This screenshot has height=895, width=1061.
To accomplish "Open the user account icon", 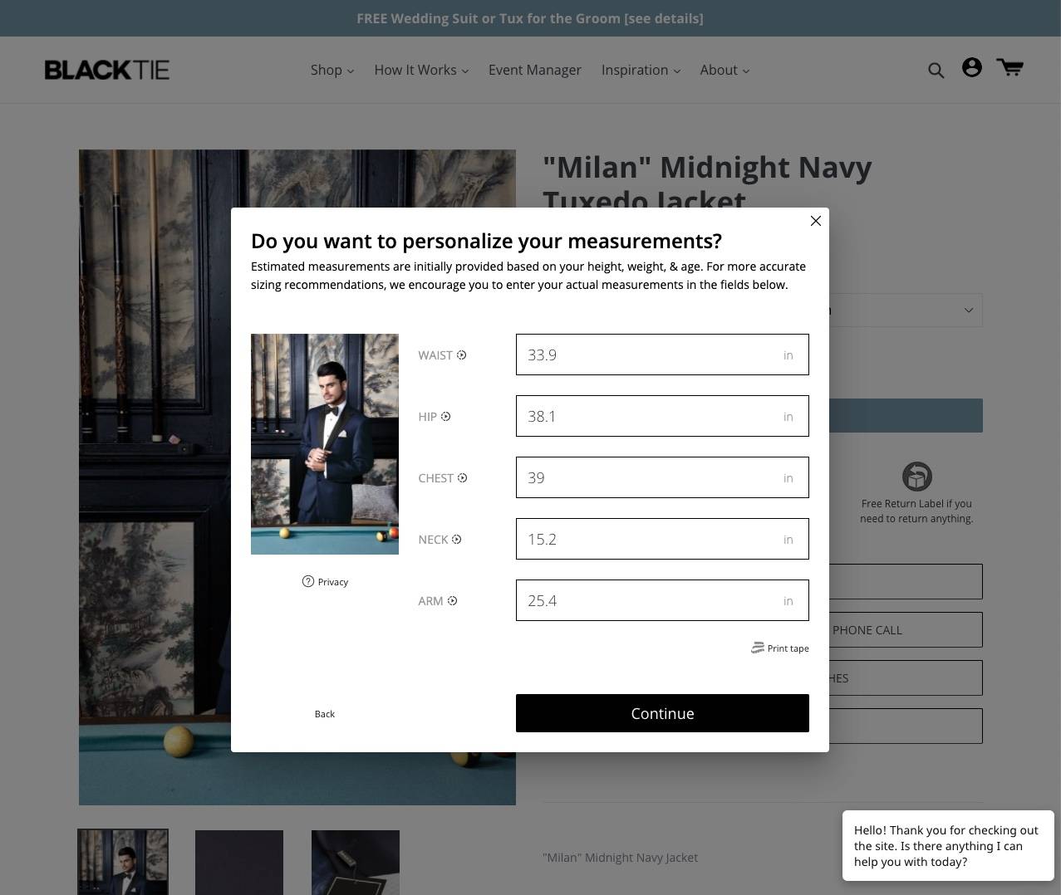I will tap(971, 67).
